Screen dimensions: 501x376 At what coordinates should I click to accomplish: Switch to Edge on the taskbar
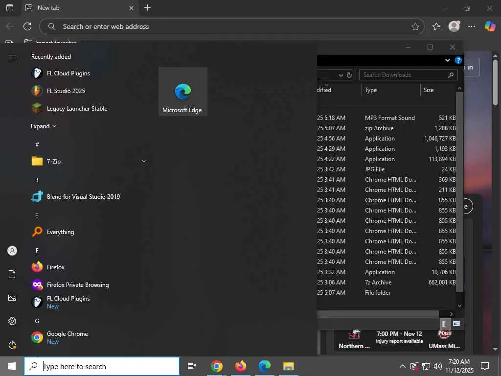pyautogui.click(x=265, y=366)
